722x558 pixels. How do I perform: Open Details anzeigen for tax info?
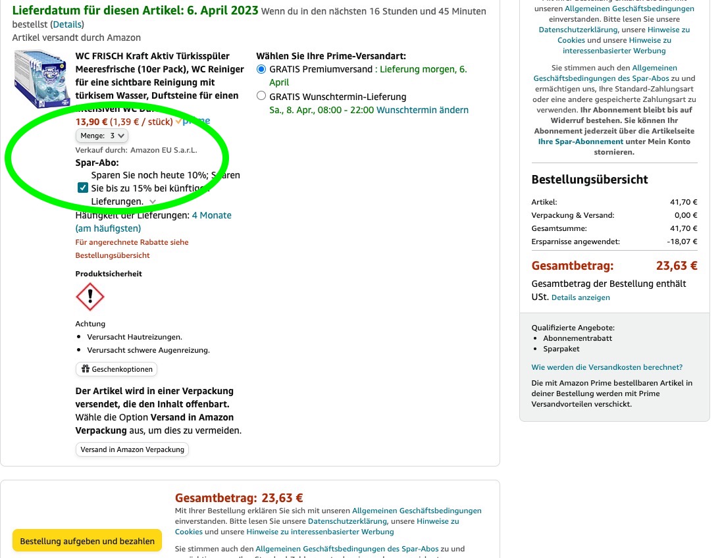(580, 297)
